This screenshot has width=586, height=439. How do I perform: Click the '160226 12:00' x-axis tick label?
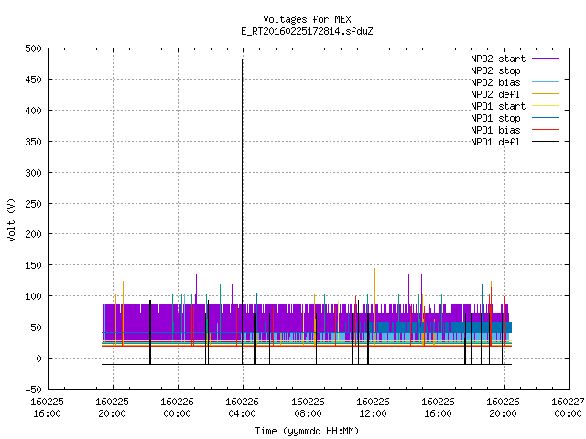click(373, 408)
